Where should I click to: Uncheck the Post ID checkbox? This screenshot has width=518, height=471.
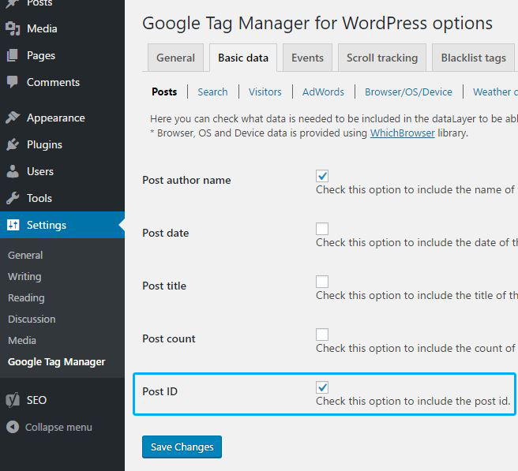coord(322,387)
